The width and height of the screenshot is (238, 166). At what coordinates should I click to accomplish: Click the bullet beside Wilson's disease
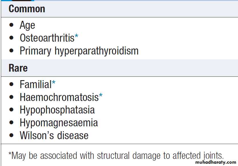coord(11,135)
